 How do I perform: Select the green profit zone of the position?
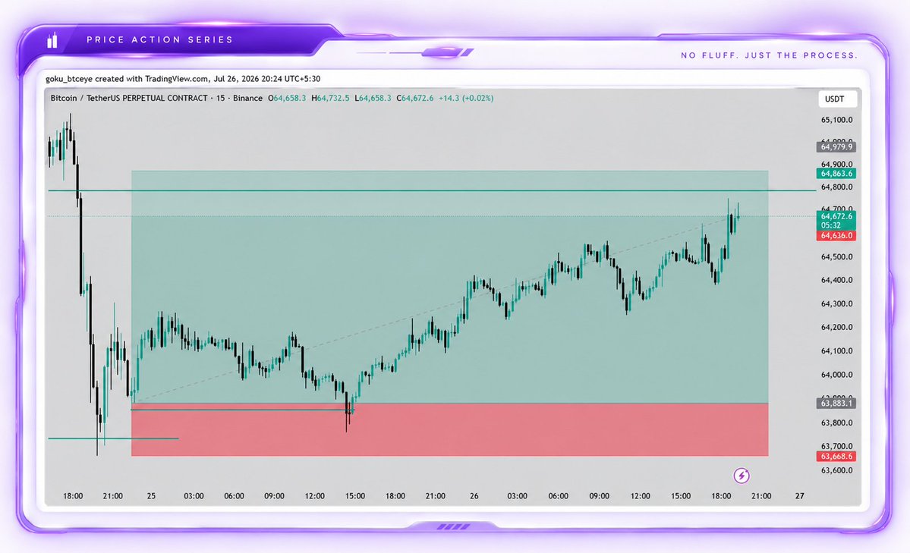click(x=450, y=287)
